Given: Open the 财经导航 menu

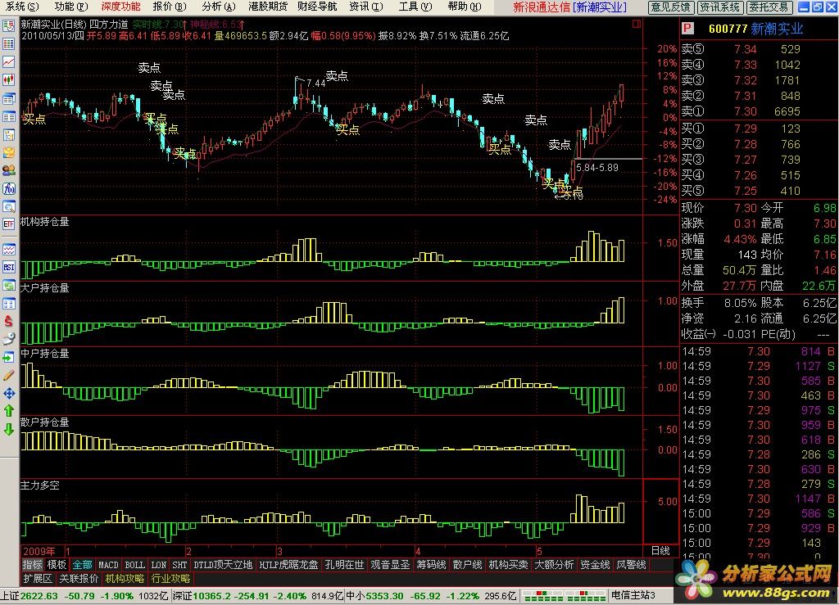Looking at the screenshot, I should 317,7.
